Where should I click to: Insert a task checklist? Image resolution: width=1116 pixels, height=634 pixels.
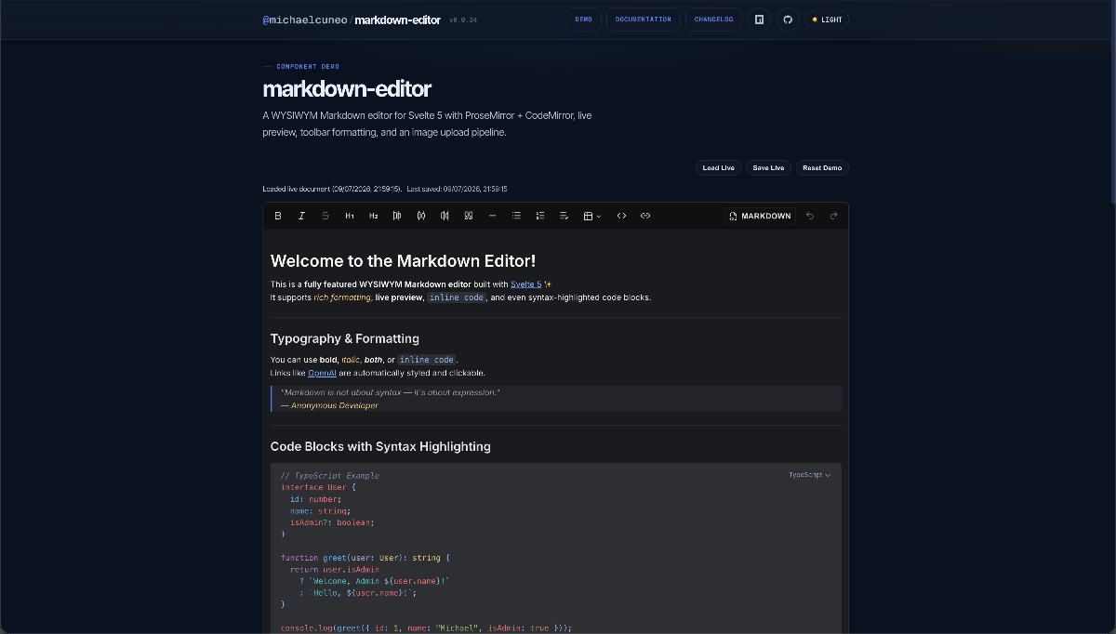click(x=564, y=216)
